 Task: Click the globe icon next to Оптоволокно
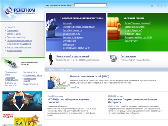113,58
